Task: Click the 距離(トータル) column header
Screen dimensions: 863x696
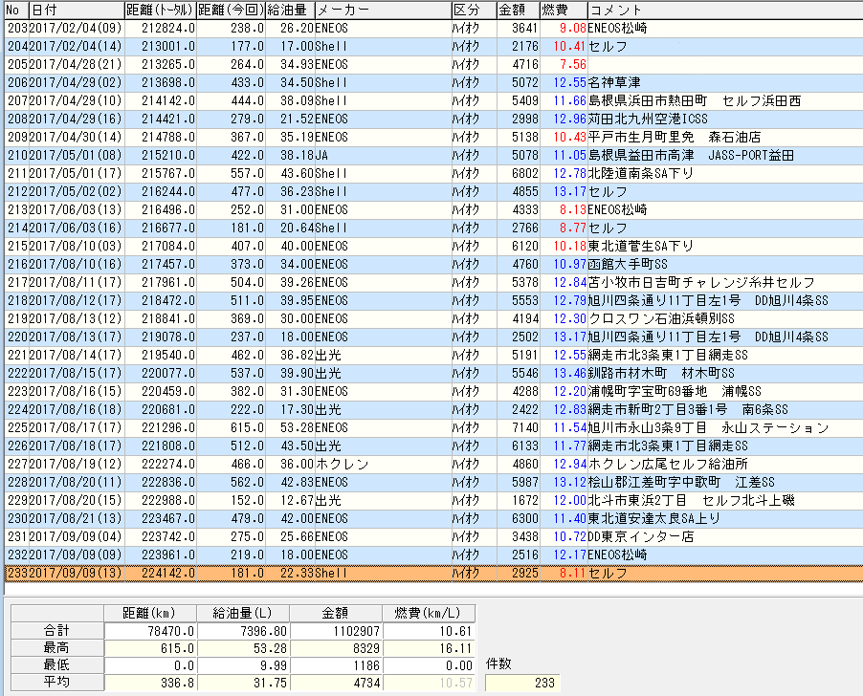Action: pyautogui.click(x=160, y=10)
